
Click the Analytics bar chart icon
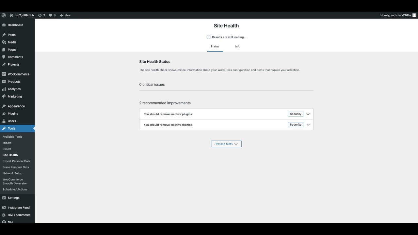click(x=4, y=89)
